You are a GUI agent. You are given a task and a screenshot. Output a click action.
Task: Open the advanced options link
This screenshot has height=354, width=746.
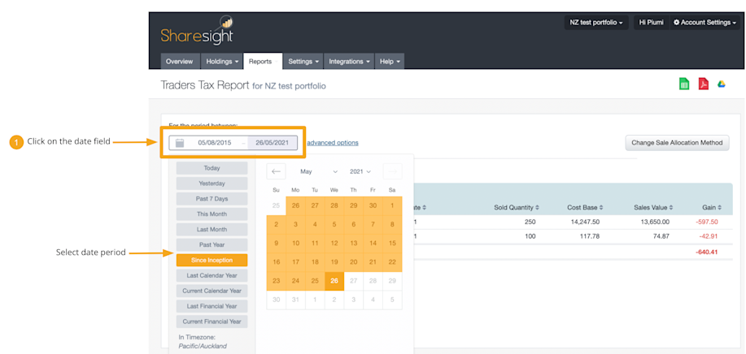tap(333, 142)
